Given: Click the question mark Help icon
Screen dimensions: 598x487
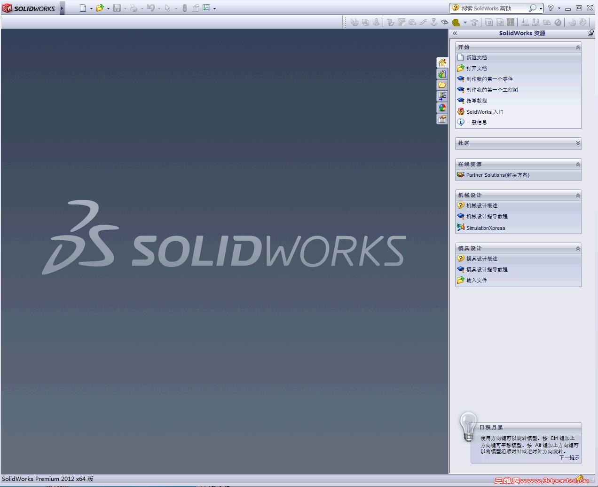Looking at the screenshot, I should pos(551,8).
